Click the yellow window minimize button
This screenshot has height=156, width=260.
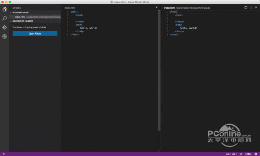6,2
